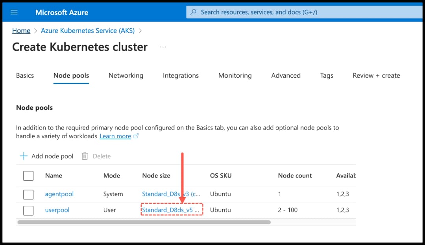This screenshot has width=425, height=245.
Task: Switch to the Basics tab
Action: coord(25,75)
